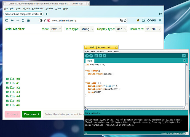The height and width of the screenshot is (137, 190).
Task: Click the tab search icon at top right
Action: pos(161,14)
